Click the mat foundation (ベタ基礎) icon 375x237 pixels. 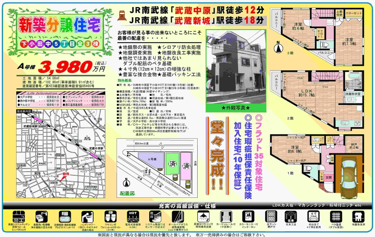pos(336,216)
